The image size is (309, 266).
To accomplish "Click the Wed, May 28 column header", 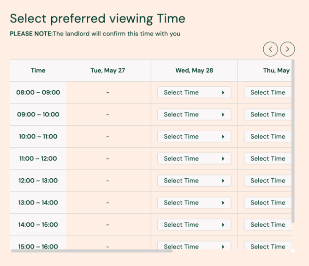I will 194,71.
